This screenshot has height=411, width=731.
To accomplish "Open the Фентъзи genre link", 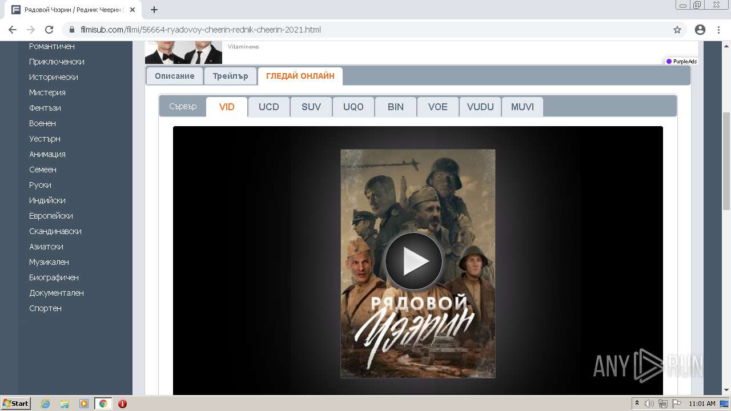I will coord(45,108).
